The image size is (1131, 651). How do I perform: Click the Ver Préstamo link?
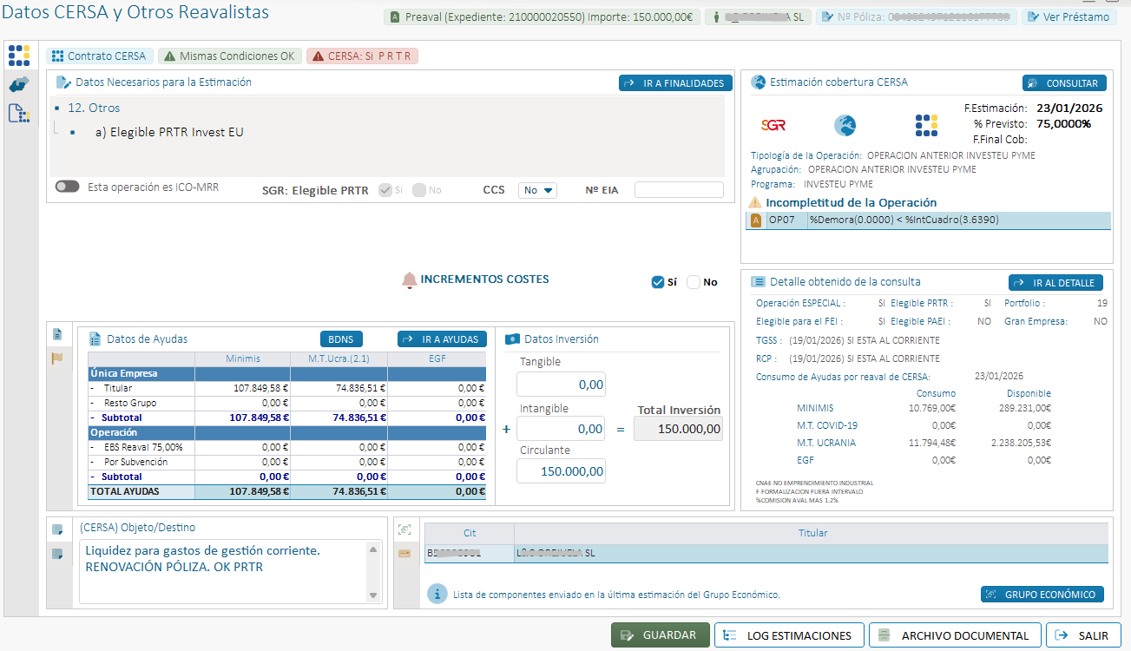1068,17
